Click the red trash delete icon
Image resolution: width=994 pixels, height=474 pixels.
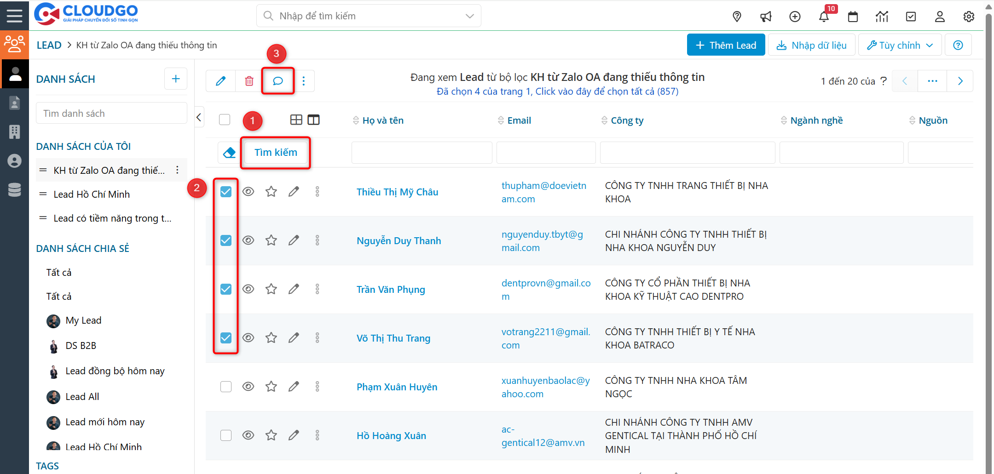coord(249,81)
